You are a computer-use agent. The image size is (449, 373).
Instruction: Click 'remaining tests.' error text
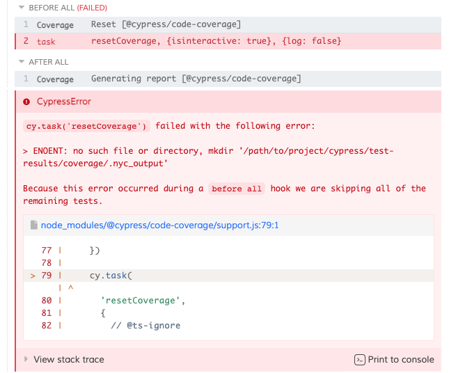[63, 201]
